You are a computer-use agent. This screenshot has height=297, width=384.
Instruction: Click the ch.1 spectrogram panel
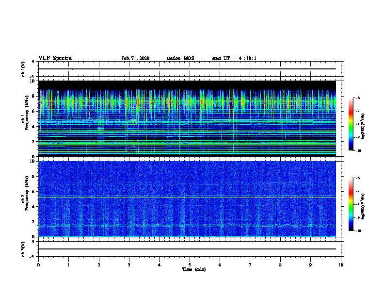pos(187,118)
